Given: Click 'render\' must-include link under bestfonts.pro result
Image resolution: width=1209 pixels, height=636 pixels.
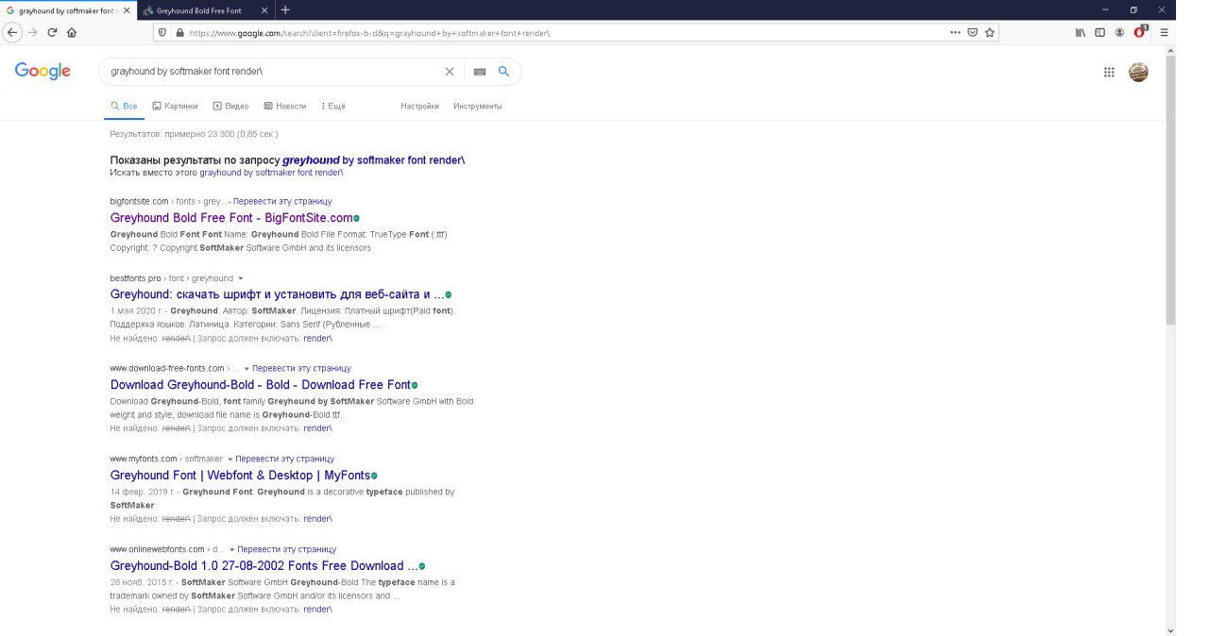Looking at the screenshot, I should (317, 338).
